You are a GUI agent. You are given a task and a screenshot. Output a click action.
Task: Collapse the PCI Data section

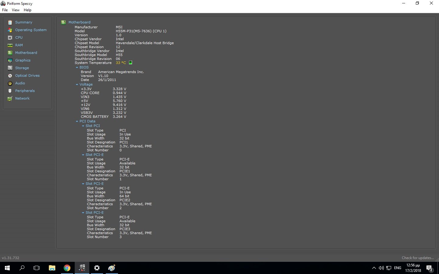(x=77, y=121)
